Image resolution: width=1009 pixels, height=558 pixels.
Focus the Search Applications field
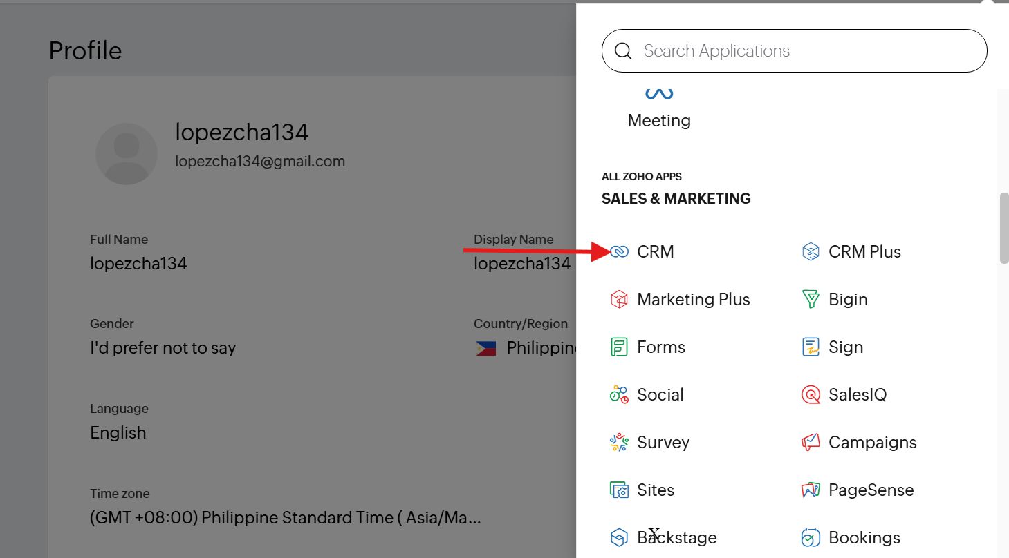pos(795,51)
